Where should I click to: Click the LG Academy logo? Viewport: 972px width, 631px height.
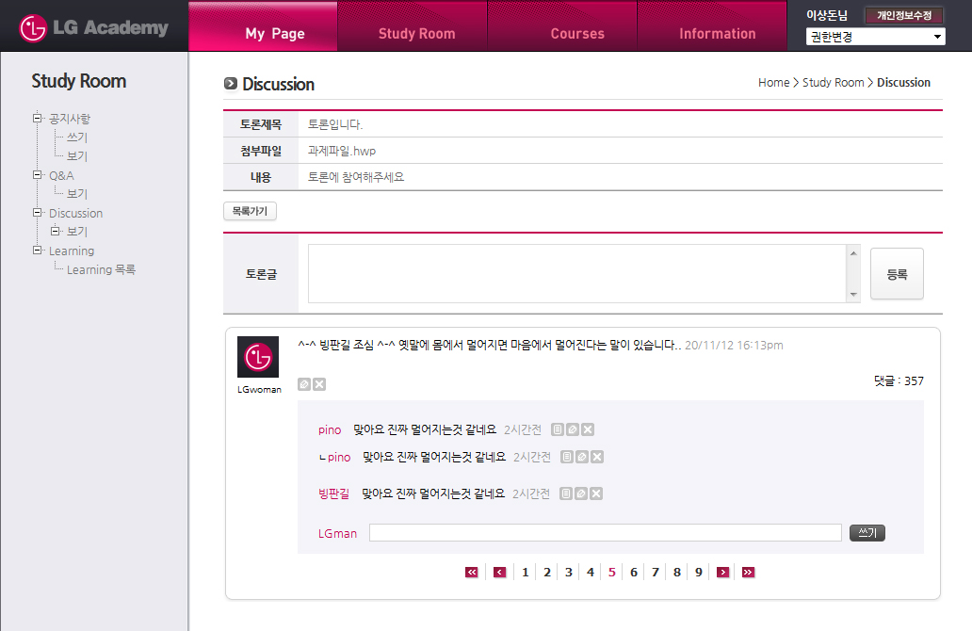tap(94, 28)
